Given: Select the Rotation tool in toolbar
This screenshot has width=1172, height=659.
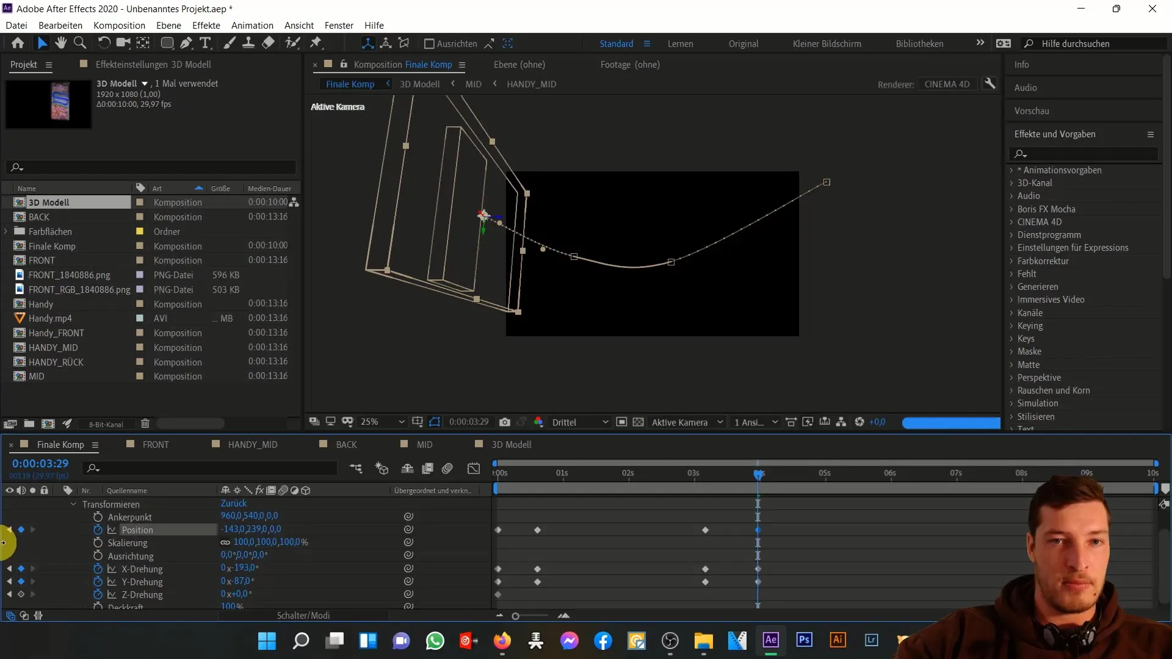Looking at the screenshot, I should pos(103,43).
